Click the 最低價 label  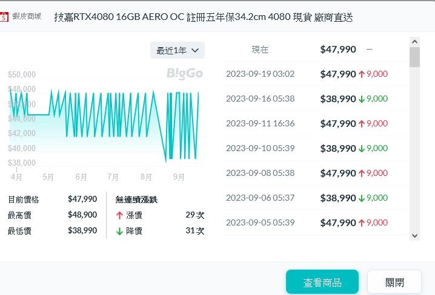pos(19,231)
